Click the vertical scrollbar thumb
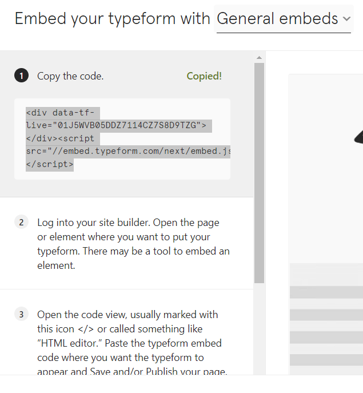The image size is (363, 393). click(260, 173)
